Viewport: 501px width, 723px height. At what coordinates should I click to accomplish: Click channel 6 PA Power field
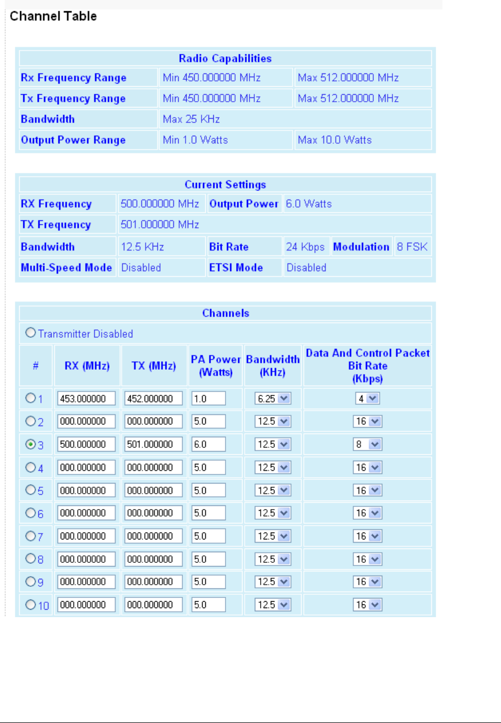pos(208,513)
